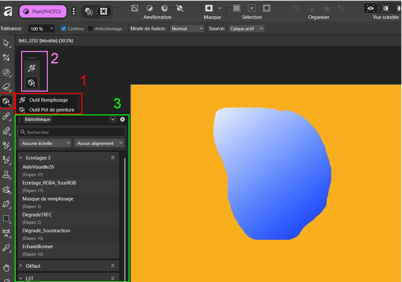Select the Pen tool
Image resolution: width=402 pixels, height=282 pixels.
[7, 204]
